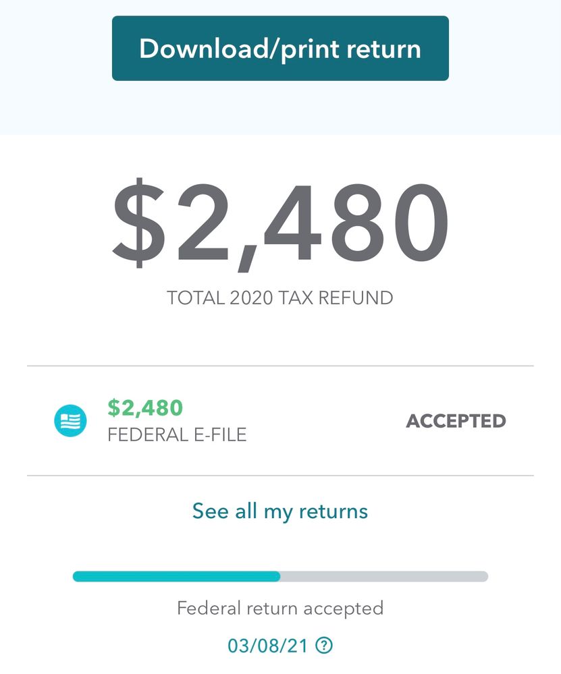Image resolution: width=561 pixels, height=674 pixels.
Task: Click the gray unfilled progress bar section
Action: pyautogui.click(x=383, y=576)
